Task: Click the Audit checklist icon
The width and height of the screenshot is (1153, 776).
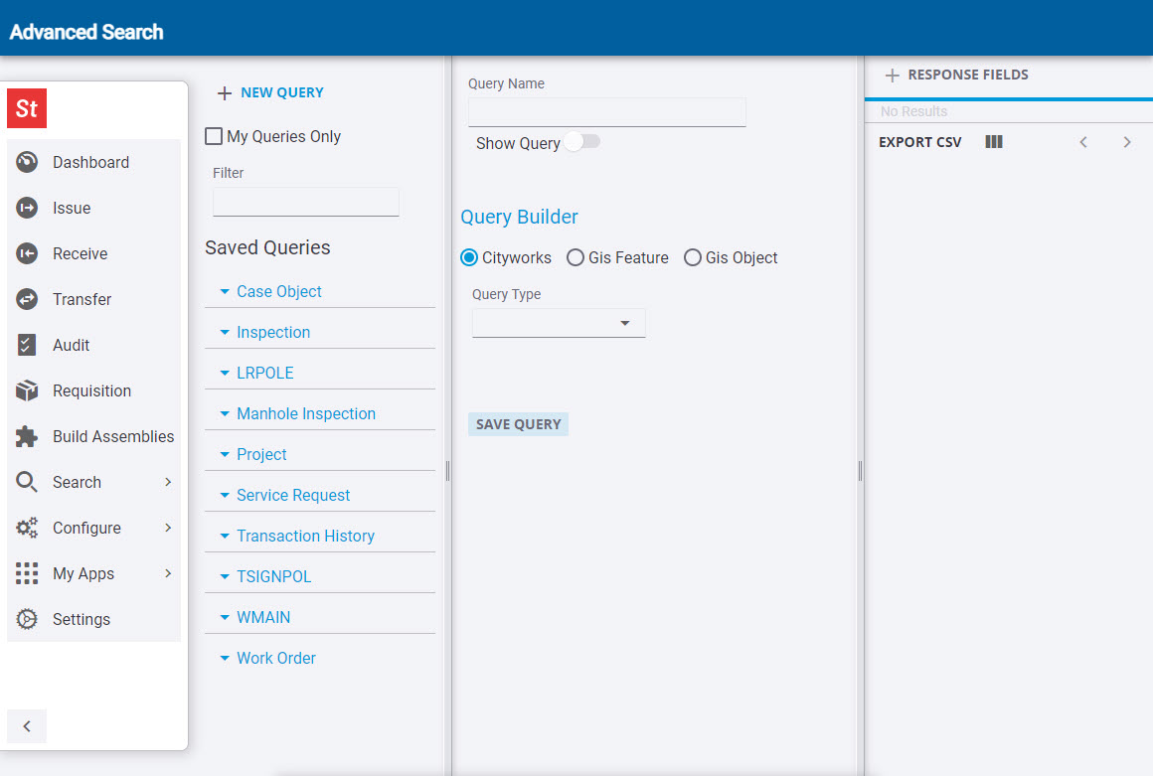Action: [27, 346]
